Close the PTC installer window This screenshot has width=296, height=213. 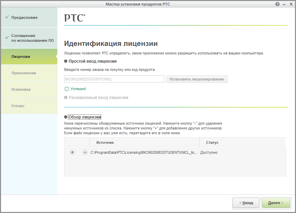pyautogui.click(x=291, y=4)
